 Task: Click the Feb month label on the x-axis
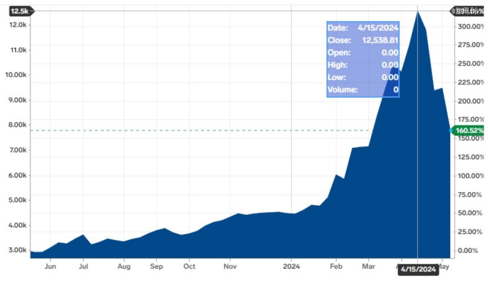click(336, 266)
